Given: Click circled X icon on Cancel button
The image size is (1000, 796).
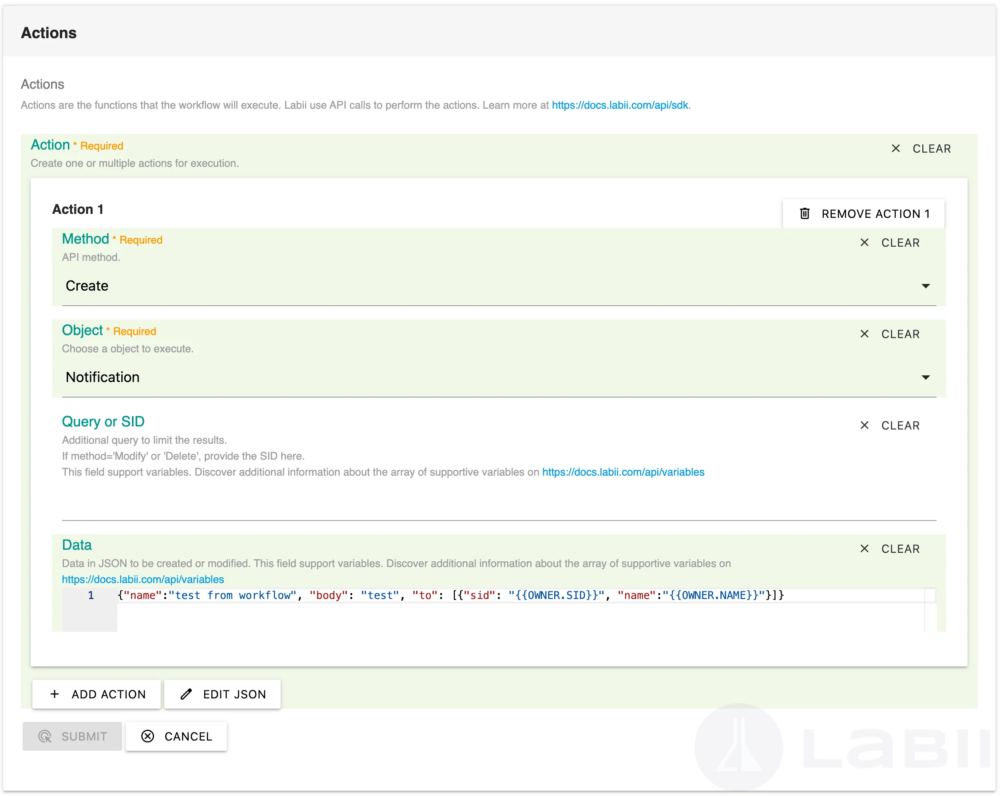Looking at the screenshot, I should coord(147,736).
